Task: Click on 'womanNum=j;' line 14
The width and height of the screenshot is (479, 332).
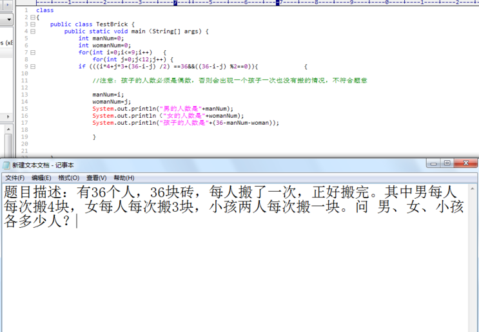Action: pyautogui.click(x=112, y=102)
